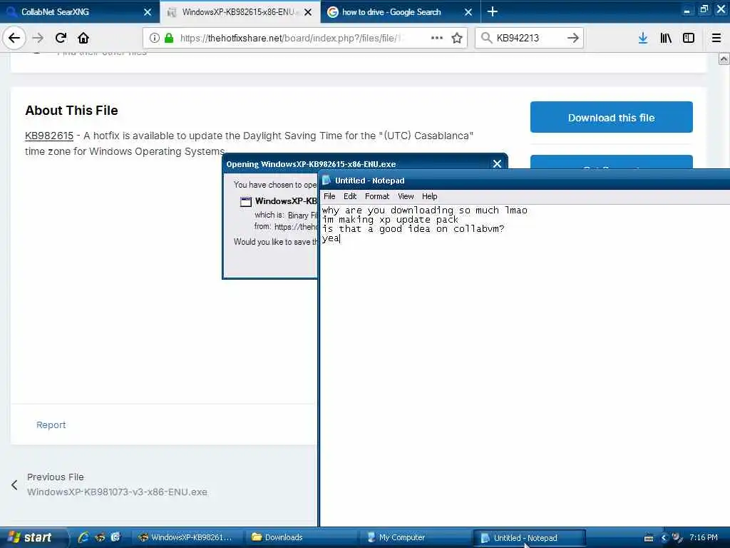Open the page actions three-dots menu
The height and width of the screenshot is (548, 730).
pos(437,38)
